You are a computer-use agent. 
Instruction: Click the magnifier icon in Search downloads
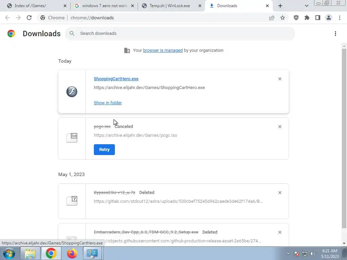click(x=72, y=34)
